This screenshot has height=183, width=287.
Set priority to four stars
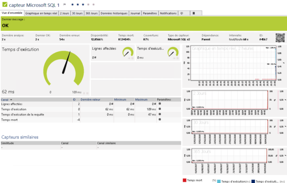pos(88,4)
